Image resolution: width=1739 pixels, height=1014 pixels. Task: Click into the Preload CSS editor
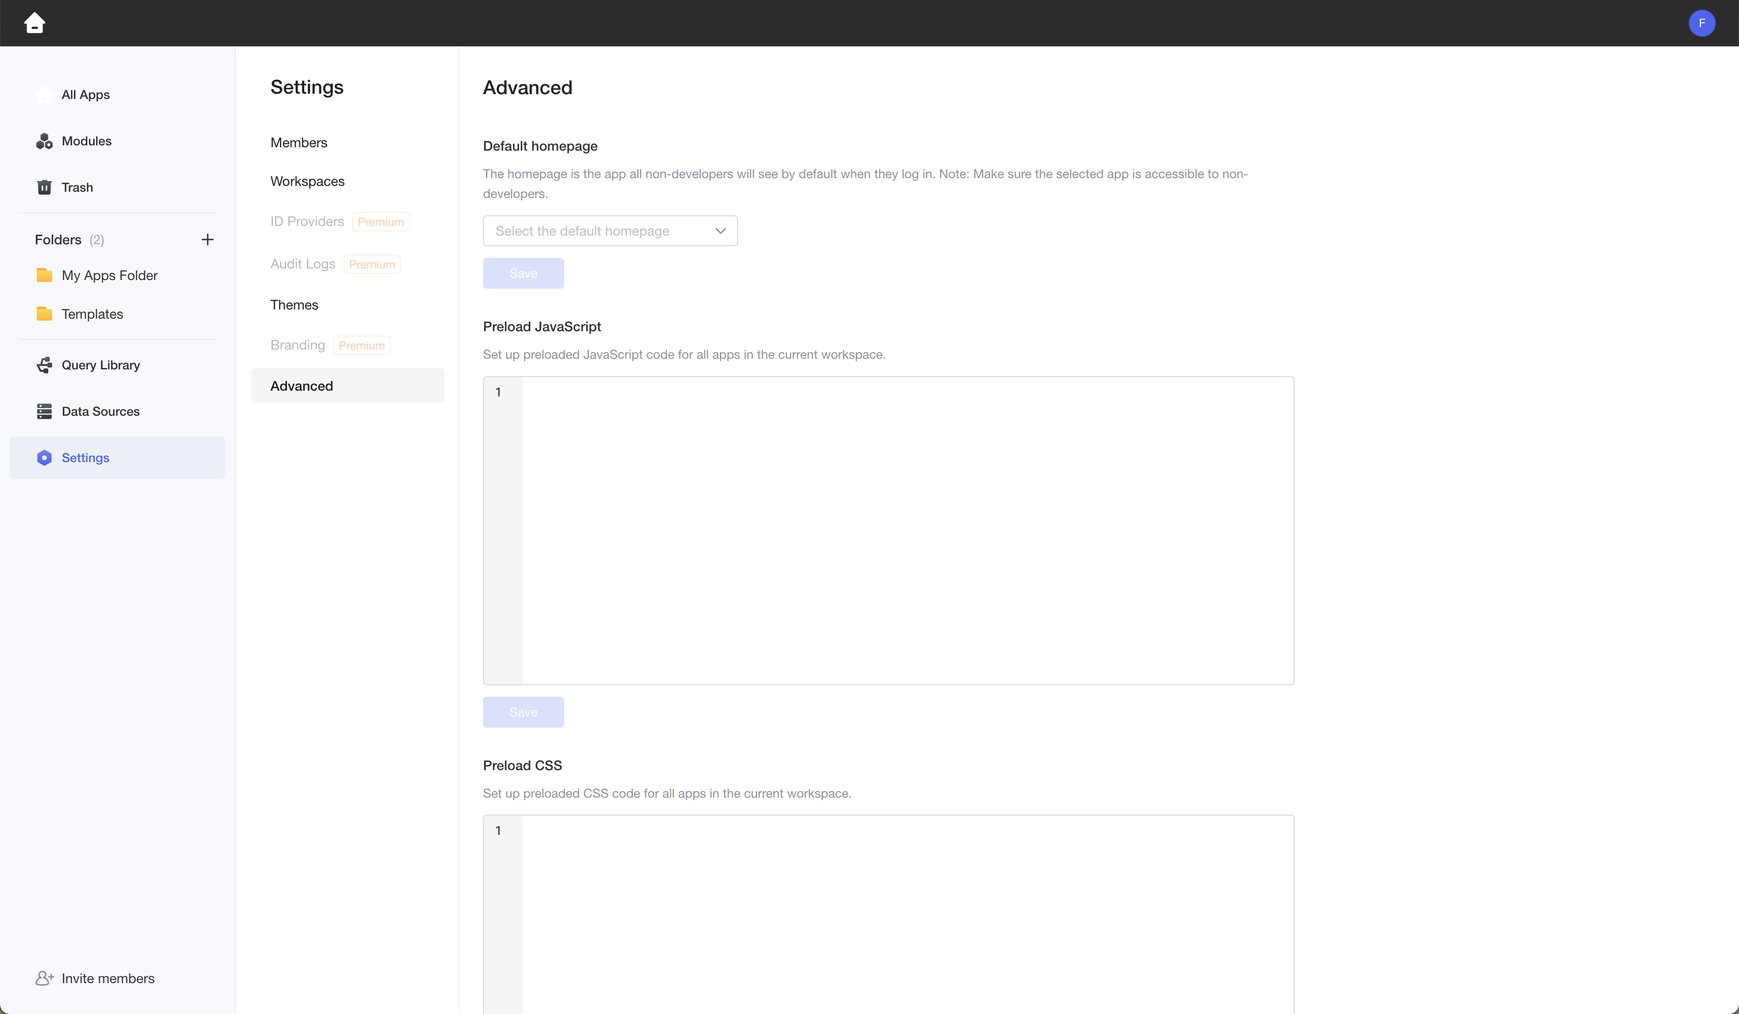coord(907,914)
